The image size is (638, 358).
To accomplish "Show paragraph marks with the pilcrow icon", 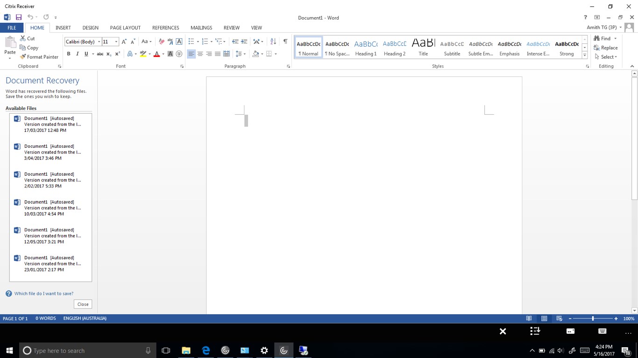I will pyautogui.click(x=285, y=41).
